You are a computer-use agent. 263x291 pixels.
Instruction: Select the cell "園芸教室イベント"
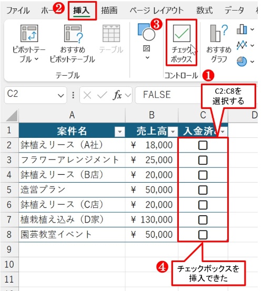(x=72, y=235)
